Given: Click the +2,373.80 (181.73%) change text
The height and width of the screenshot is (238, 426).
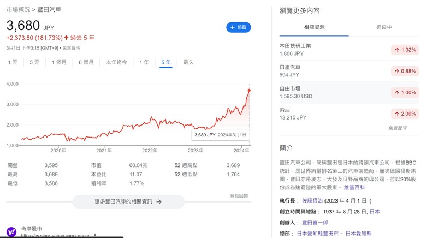Looking at the screenshot, I should (x=34, y=38).
